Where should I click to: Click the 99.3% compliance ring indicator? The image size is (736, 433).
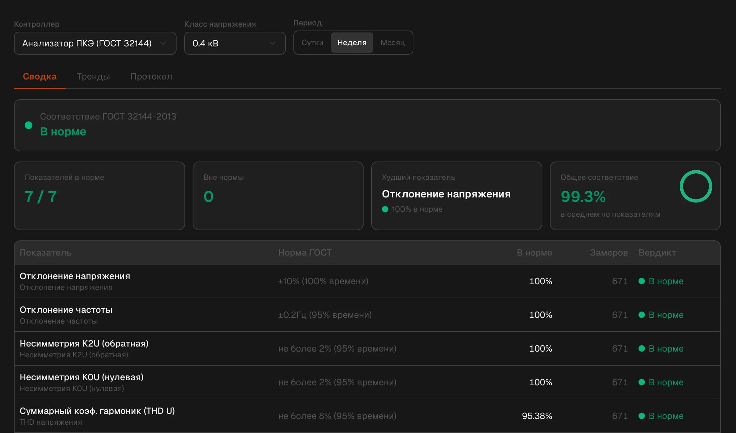point(696,186)
